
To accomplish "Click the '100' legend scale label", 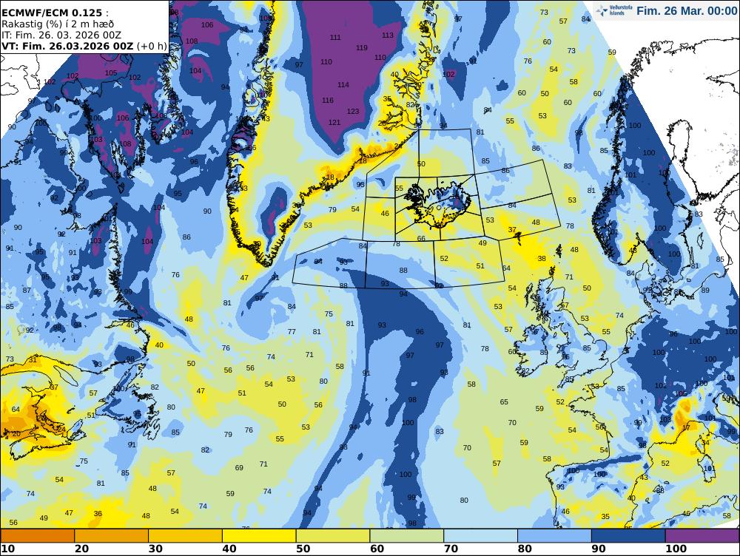I will 676,549.
